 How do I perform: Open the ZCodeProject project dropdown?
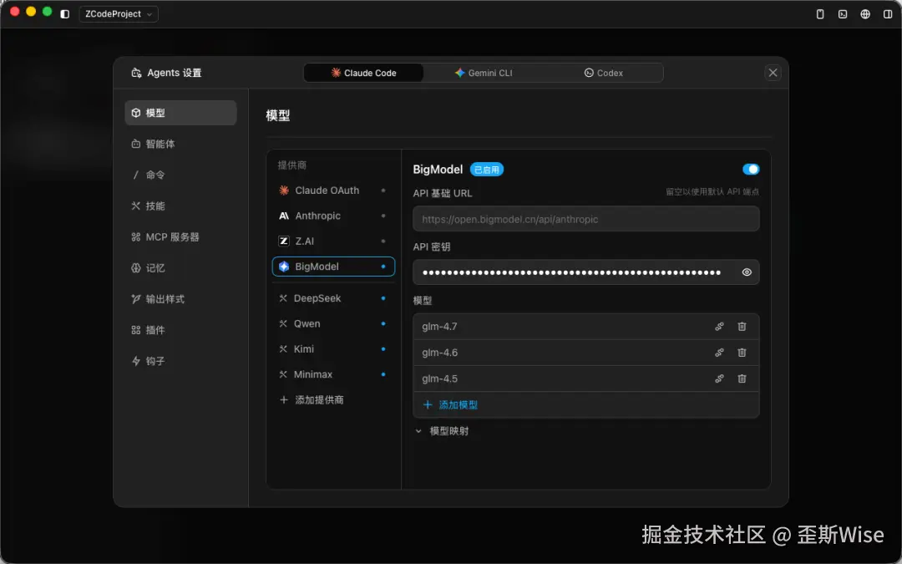pyautogui.click(x=119, y=14)
